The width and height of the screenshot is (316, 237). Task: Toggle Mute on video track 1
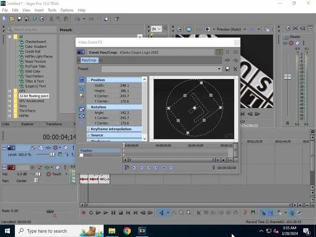click(x=66, y=148)
